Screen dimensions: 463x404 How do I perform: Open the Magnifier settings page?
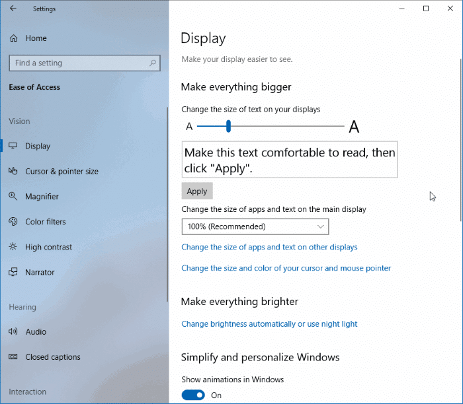(x=42, y=197)
